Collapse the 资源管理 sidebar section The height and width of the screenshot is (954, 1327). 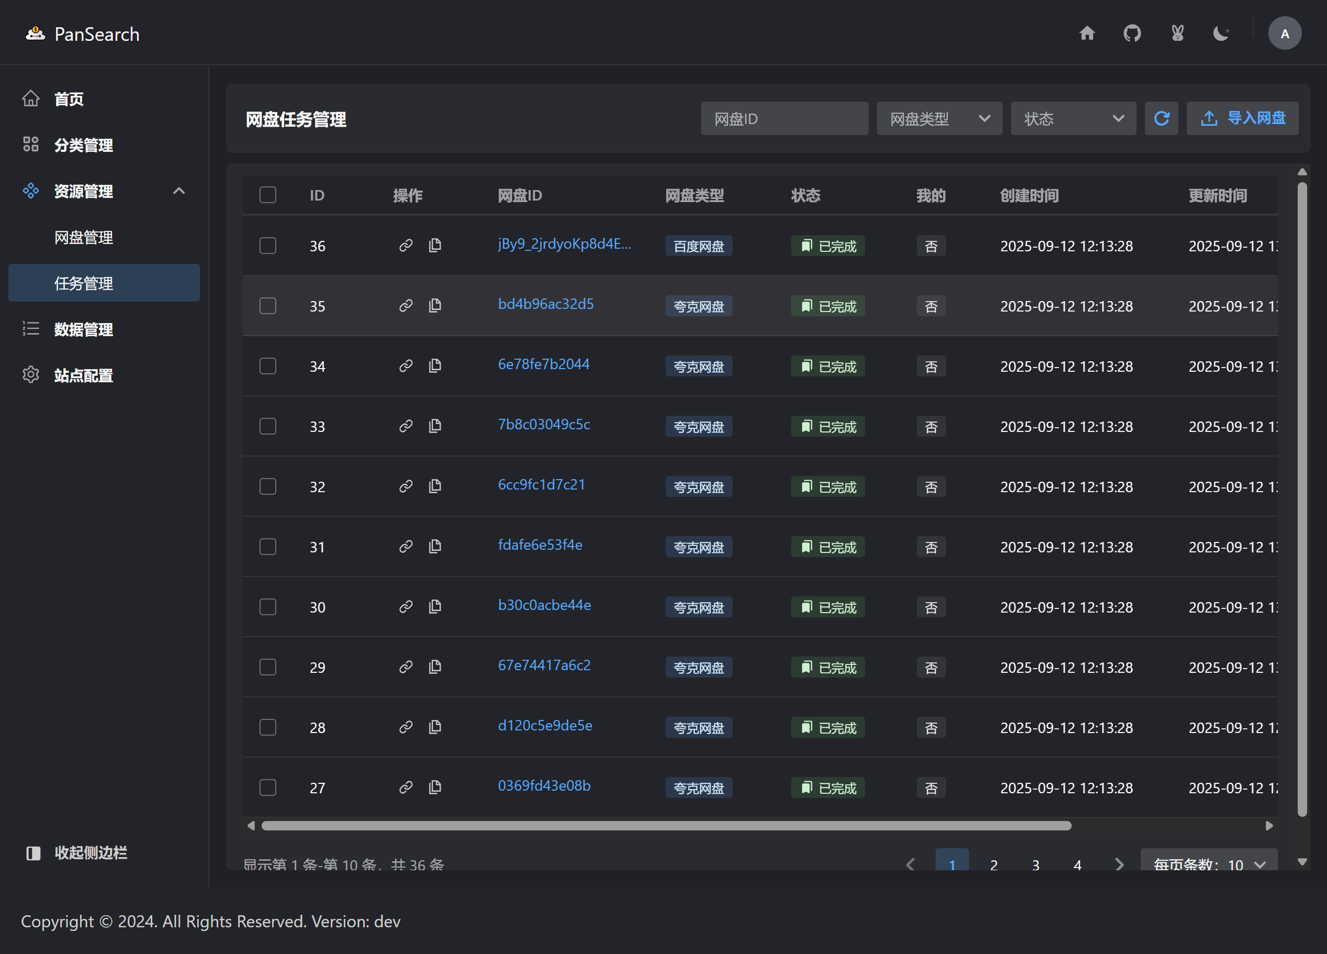[178, 191]
